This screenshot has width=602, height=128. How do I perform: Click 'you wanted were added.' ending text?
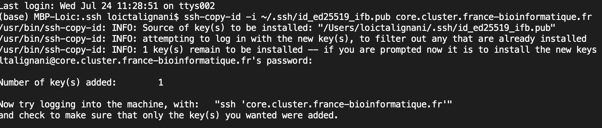tap(282, 115)
